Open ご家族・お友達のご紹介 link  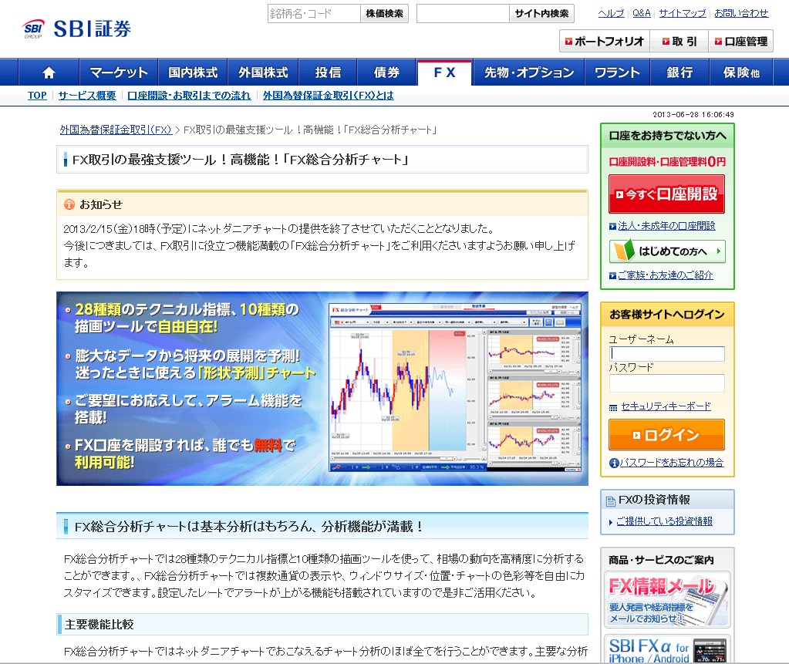tap(666, 275)
